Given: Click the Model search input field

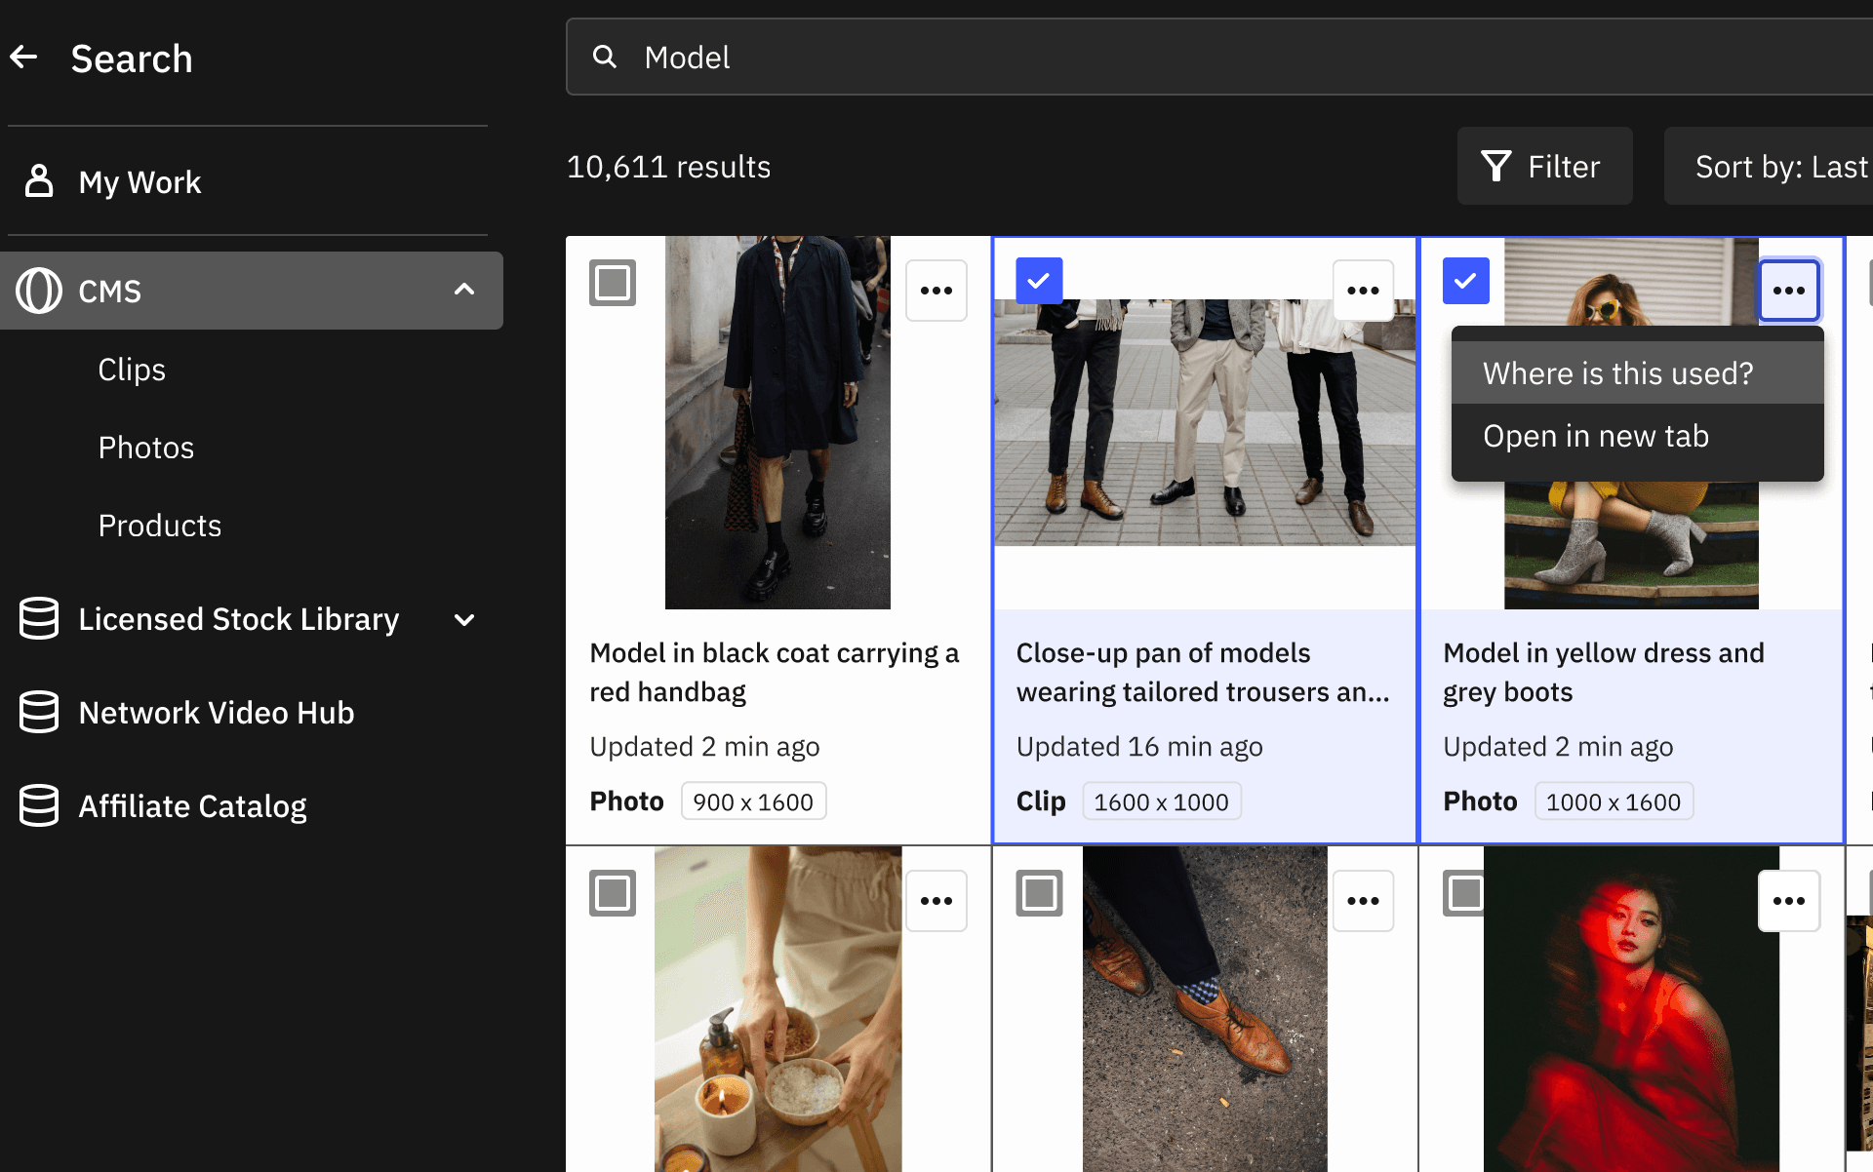Looking at the screenshot, I should point(1219,57).
